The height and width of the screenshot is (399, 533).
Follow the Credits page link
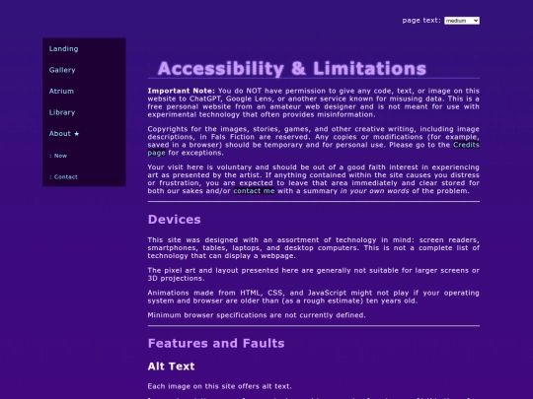coord(466,145)
